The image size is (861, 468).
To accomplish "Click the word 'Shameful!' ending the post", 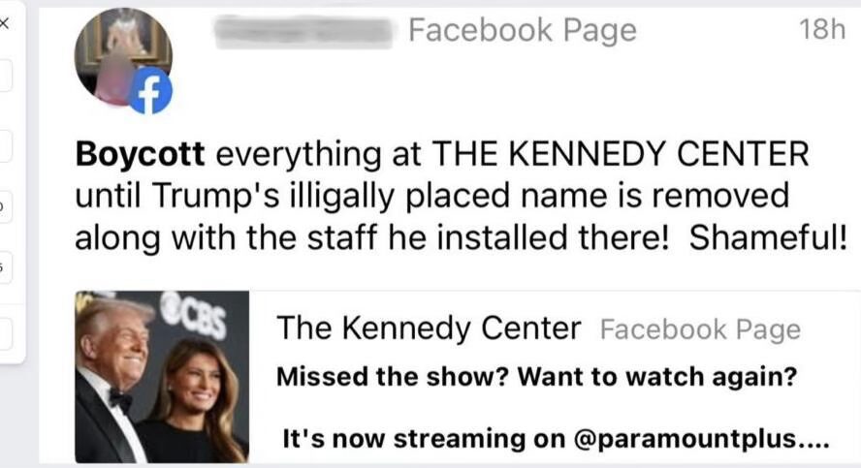I will (768, 237).
